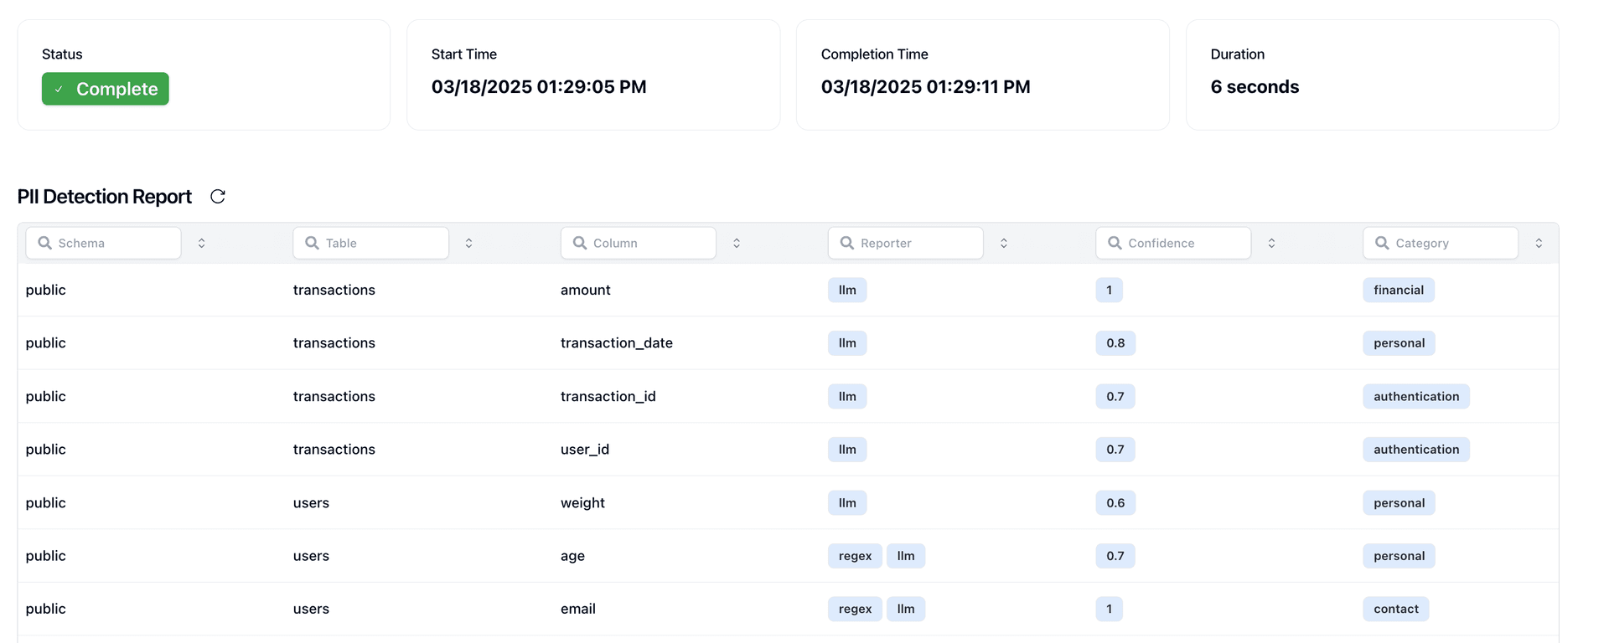Viewport: 1609px width, 643px height.
Task: Click transactions cell in the amount row
Action: coord(334,290)
